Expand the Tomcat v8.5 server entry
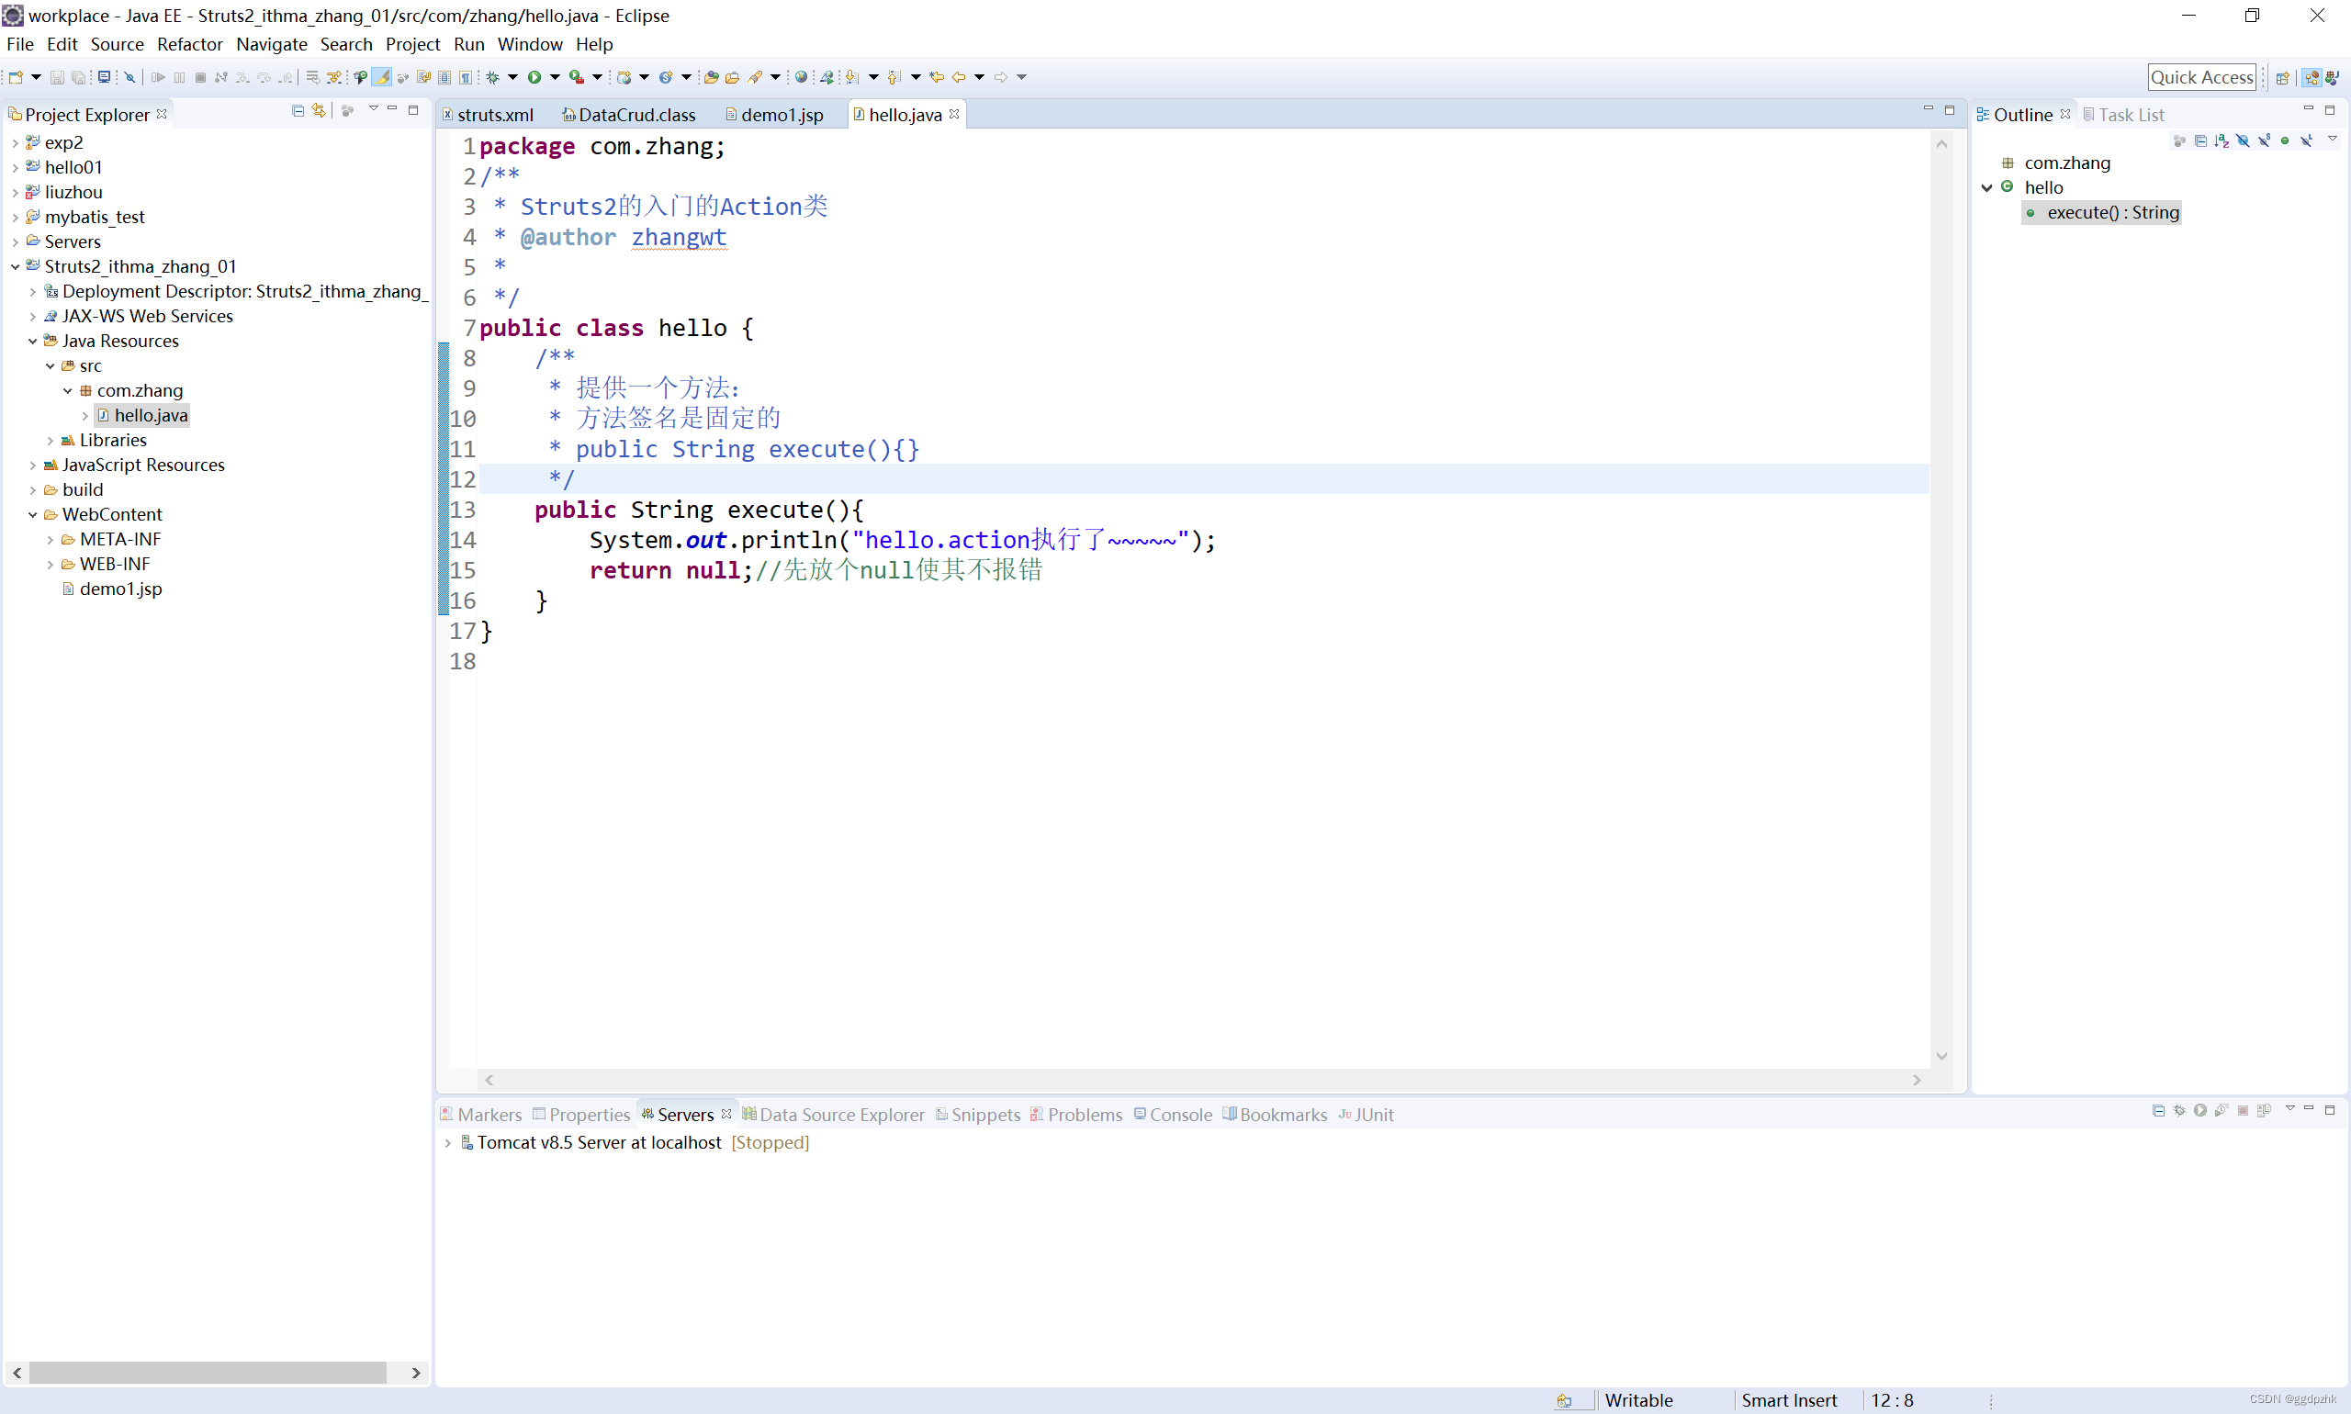This screenshot has height=1414, width=2351. (448, 1142)
